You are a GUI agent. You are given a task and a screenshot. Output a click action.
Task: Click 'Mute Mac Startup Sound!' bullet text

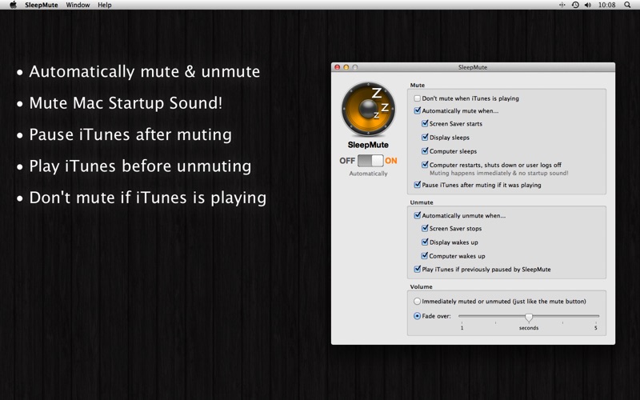point(126,103)
